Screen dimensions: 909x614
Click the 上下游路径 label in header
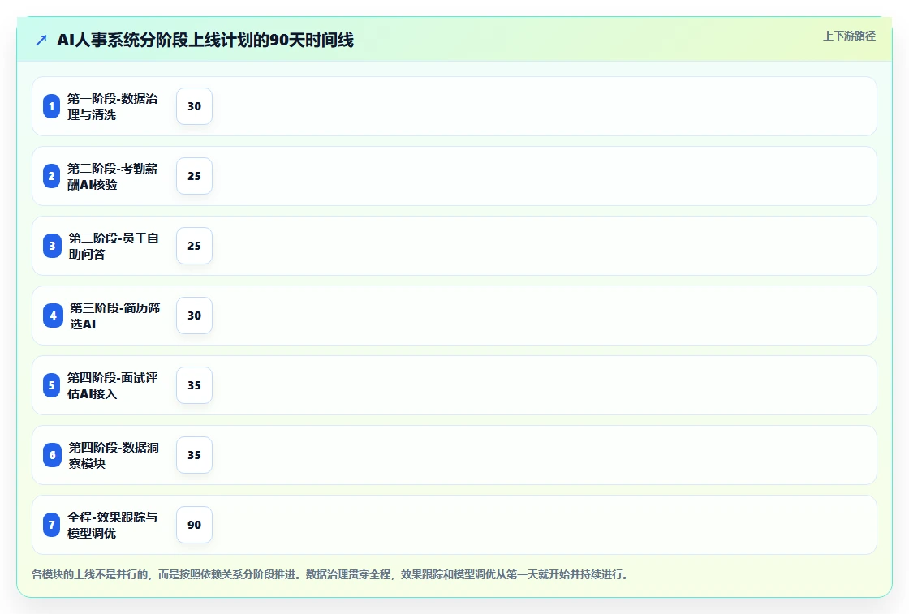point(849,36)
